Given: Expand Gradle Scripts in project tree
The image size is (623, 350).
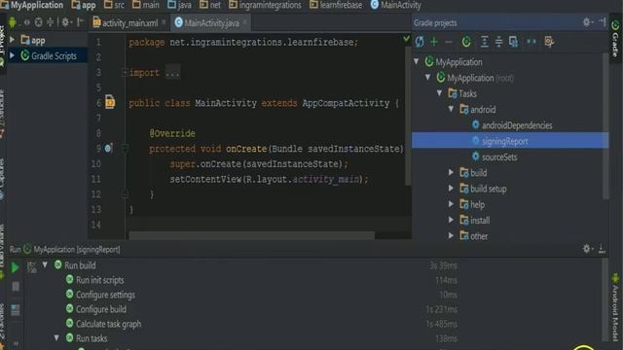Looking at the screenshot, I should pyautogui.click(x=13, y=55).
